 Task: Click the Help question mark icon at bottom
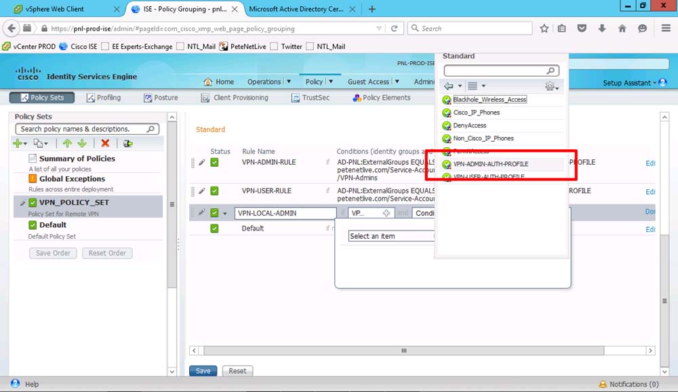15,383
